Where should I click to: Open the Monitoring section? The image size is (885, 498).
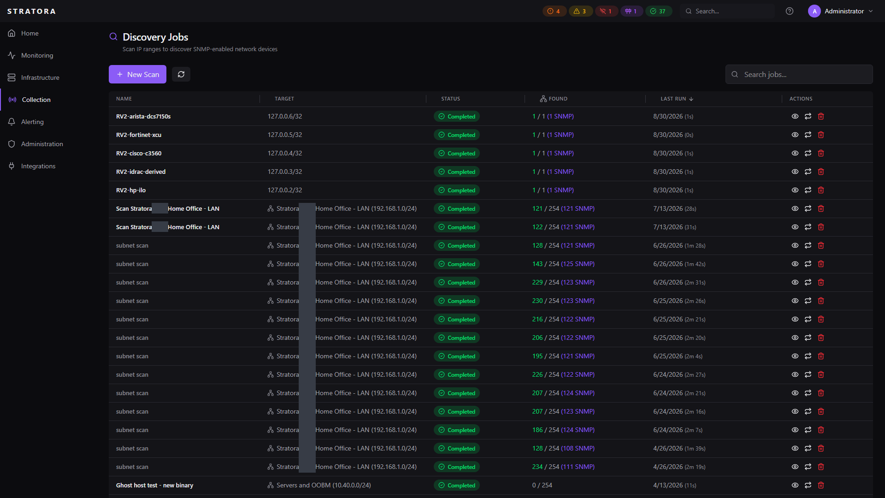point(37,55)
